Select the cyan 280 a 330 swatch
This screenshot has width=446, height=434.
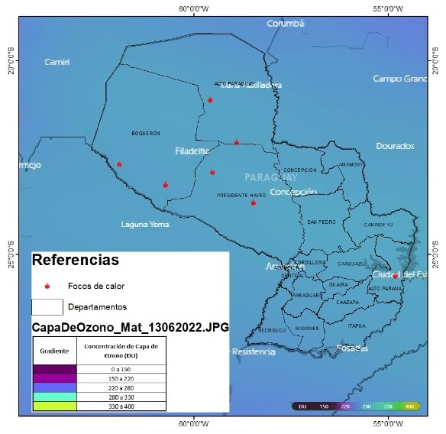[x=55, y=397]
